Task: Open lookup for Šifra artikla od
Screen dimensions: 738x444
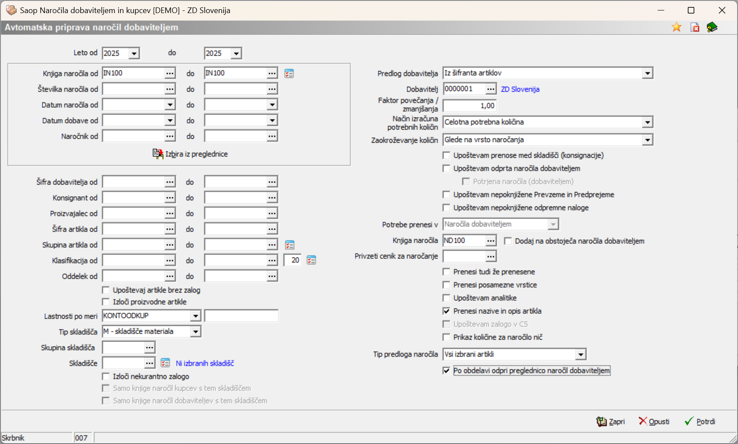Action: pos(170,229)
